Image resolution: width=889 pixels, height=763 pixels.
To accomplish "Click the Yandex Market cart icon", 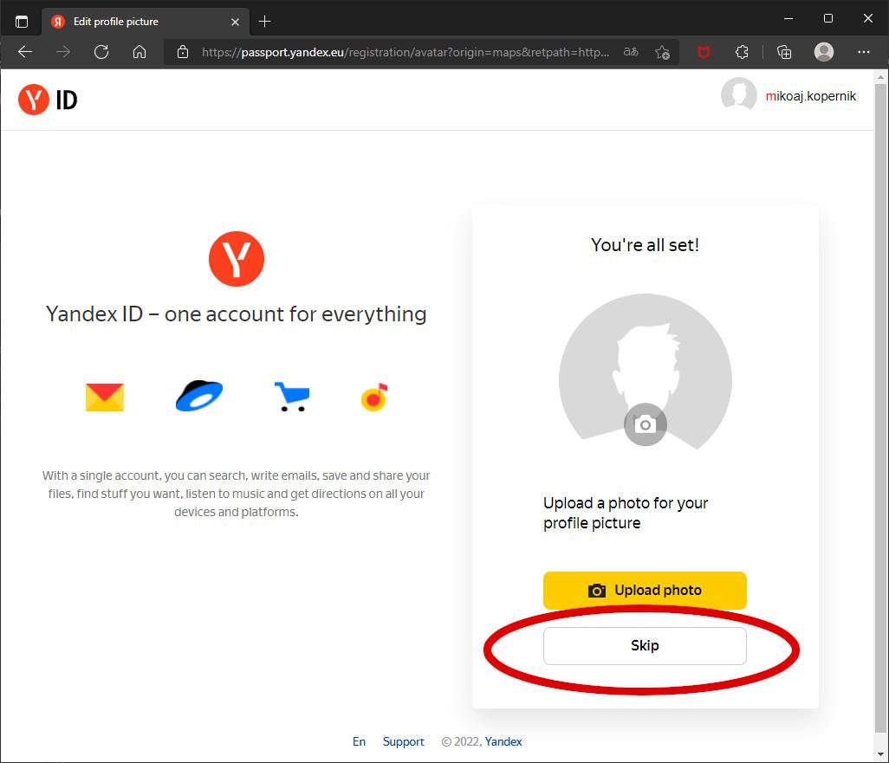I will click(x=292, y=397).
